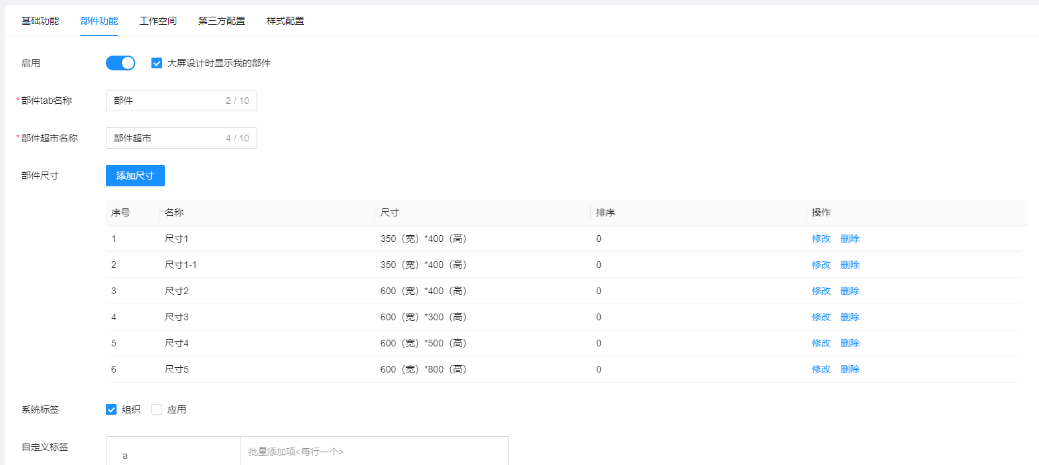Click the 排序 column header
Image resolution: width=1039 pixels, height=465 pixels.
click(606, 212)
